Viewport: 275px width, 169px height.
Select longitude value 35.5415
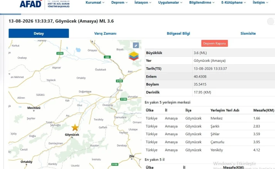[200, 84]
